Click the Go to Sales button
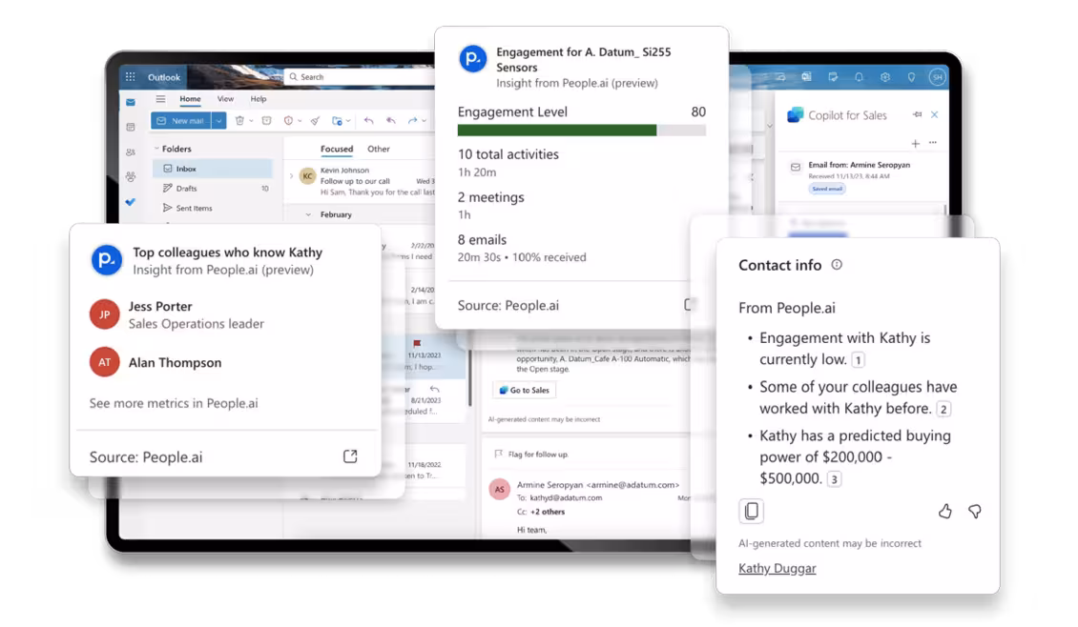The height and width of the screenshot is (627, 1078). [x=523, y=390]
